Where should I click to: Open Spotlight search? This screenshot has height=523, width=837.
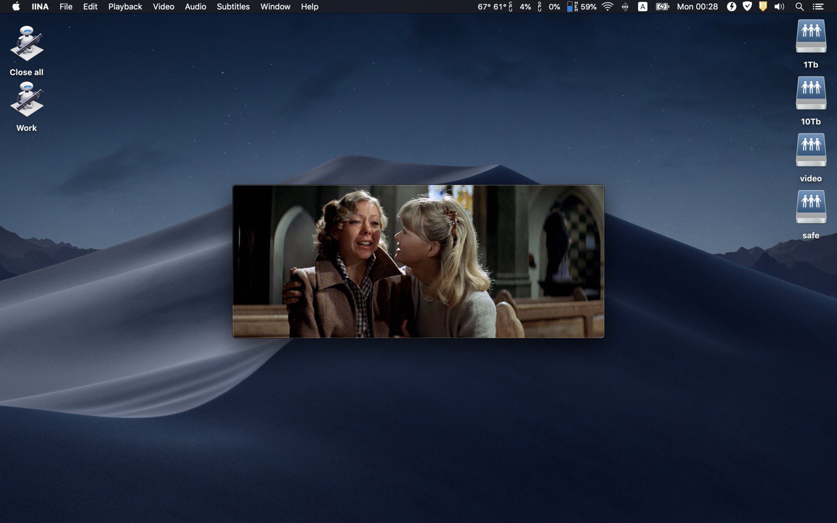point(800,7)
